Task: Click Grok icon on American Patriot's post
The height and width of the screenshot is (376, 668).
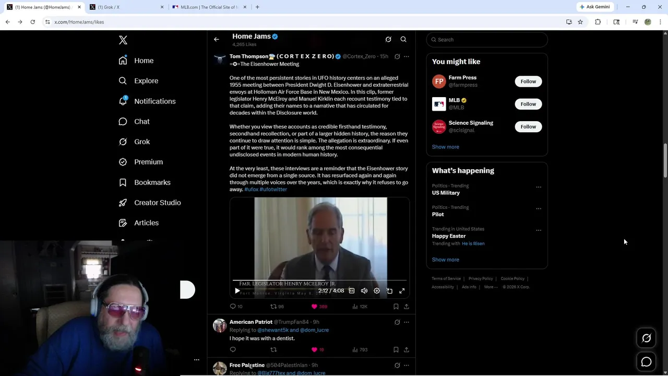Action: pyautogui.click(x=397, y=322)
